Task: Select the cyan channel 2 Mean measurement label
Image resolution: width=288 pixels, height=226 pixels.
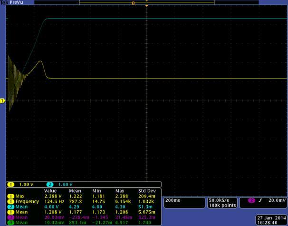Action: coord(21,207)
